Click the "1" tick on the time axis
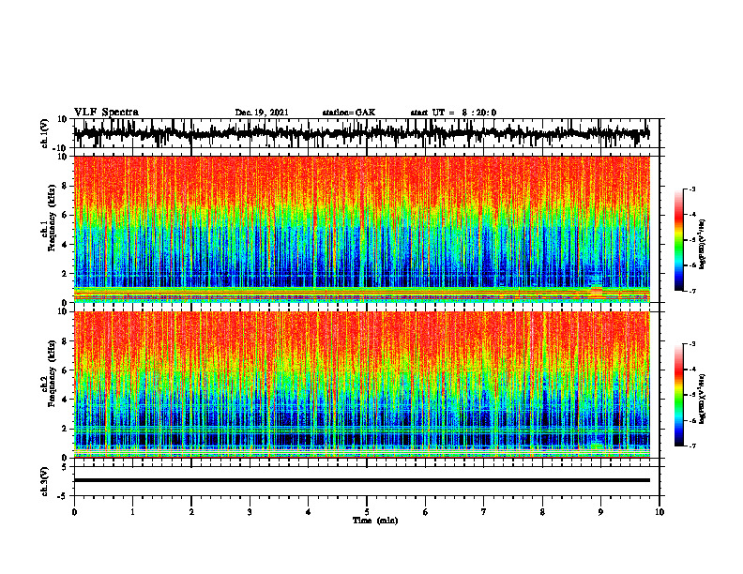Viewport: 743px width, 574px height. tap(132, 512)
